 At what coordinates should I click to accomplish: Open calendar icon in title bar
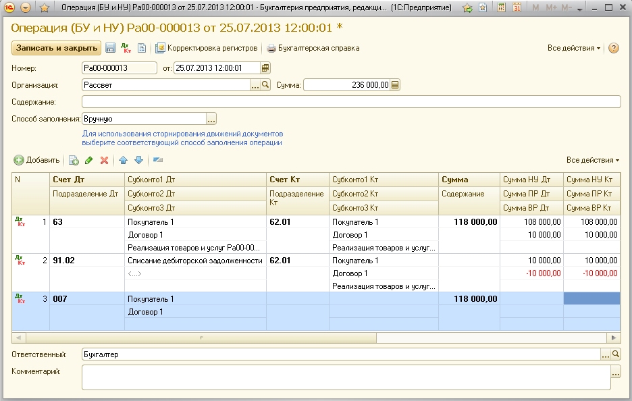point(517,7)
